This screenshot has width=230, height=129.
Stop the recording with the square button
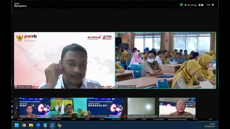[202, 5]
